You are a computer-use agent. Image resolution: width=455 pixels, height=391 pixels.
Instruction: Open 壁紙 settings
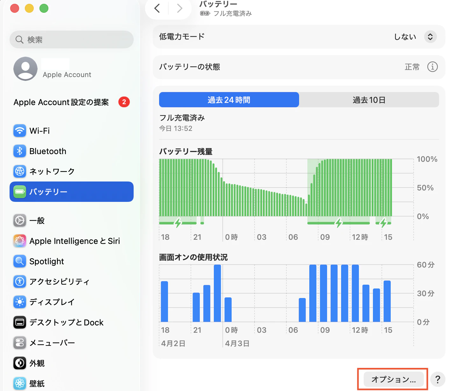click(72, 383)
